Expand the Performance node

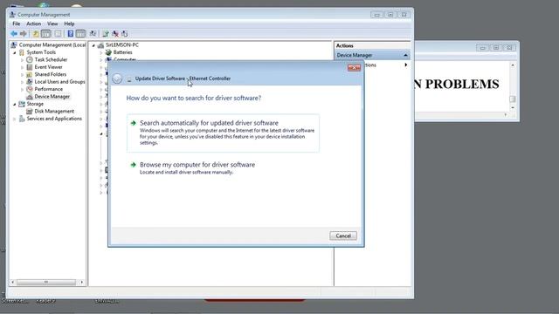[x=23, y=89]
